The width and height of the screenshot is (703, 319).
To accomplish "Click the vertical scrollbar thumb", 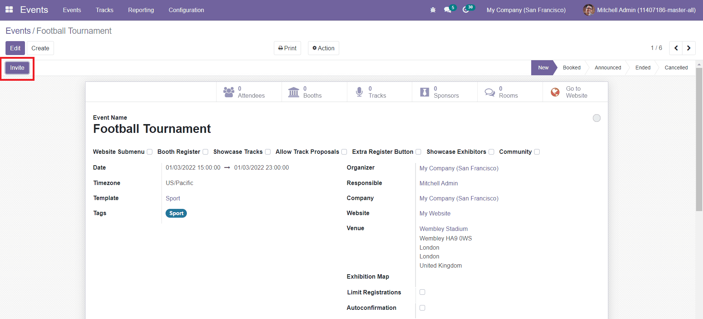I will (x=699, y=139).
